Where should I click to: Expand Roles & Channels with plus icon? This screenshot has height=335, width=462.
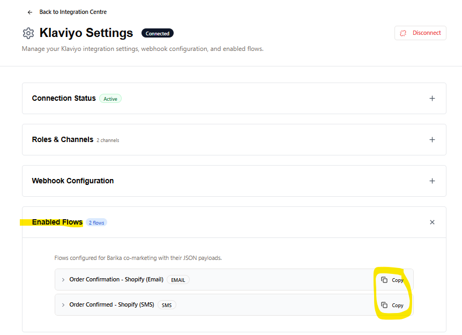pyautogui.click(x=432, y=140)
